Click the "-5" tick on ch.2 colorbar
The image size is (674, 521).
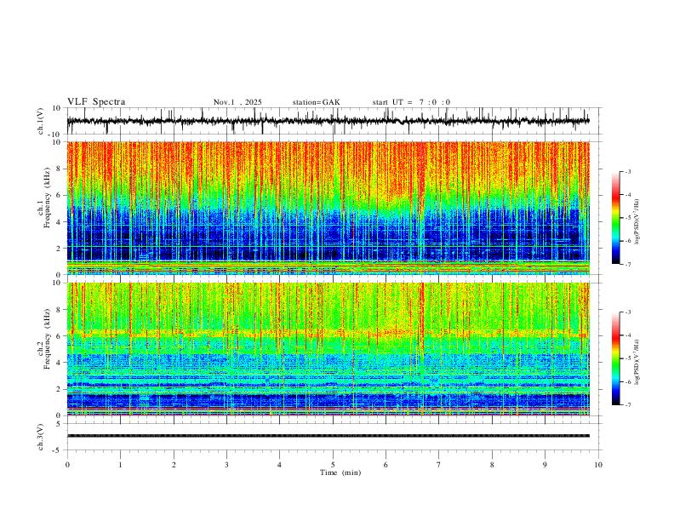pos(627,358)
